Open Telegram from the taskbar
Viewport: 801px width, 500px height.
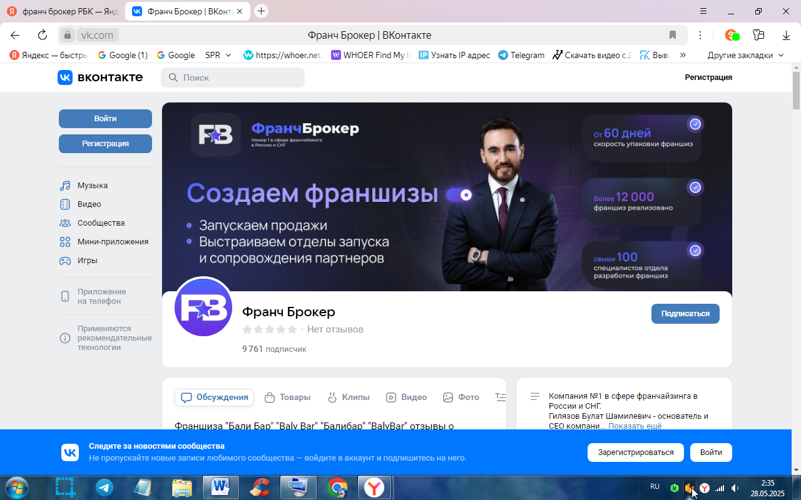tap(105, 487)
